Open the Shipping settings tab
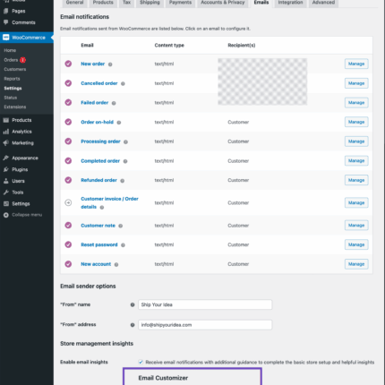 tap(150, 3)
